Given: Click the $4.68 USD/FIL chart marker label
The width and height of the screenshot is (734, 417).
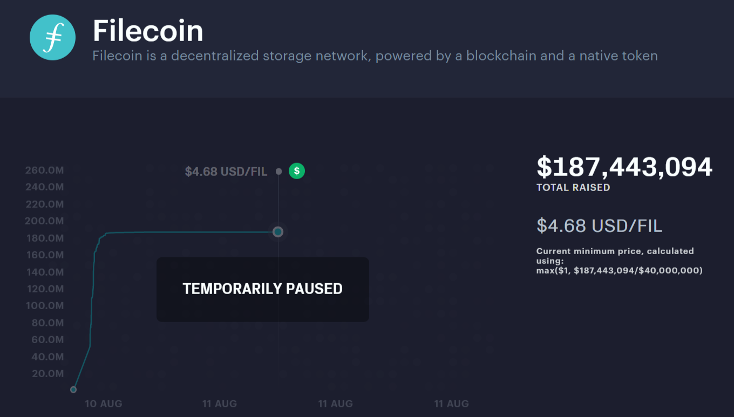Looking at the screenshot, I should (x=226, y=171).
